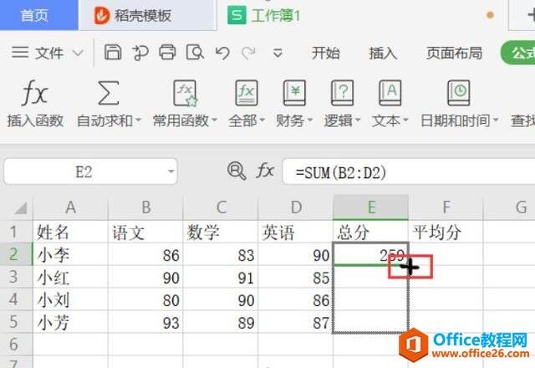Click the 自动求和 label button
The width and height of the screenshot is (535, 368).
104,120
